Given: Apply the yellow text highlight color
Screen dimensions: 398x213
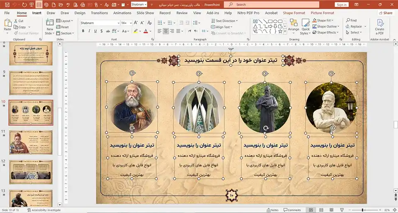Looking at the screenshot, I should [x=136, y=31].
